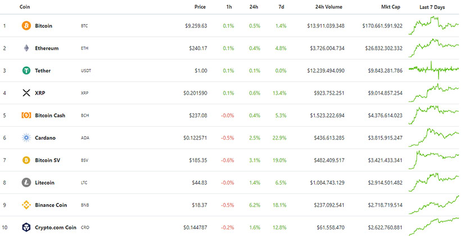Open the Cardano coin name link
Screen dimensions: 461x236
[45, 137]
